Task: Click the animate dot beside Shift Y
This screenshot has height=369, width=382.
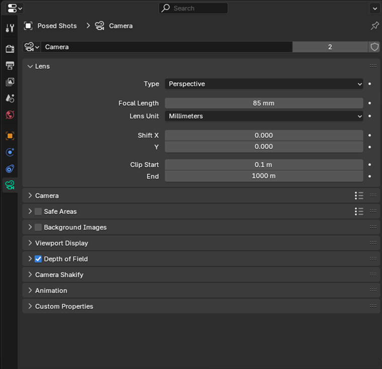Action: tap(369, 147)
